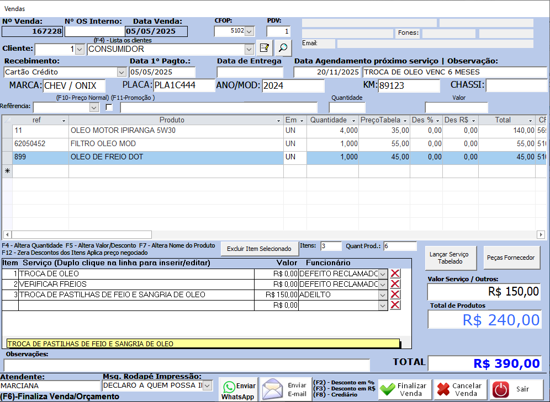Delete the TROCA DE OLEO service row
Screen dimensions: 550x402
[x=395, y=274]
